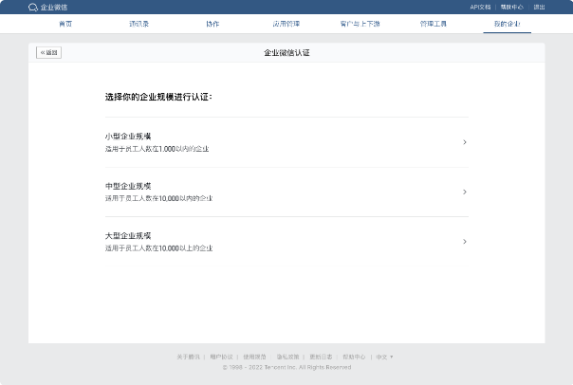Open the 帮助中心 footer link
The image size is (573, 385).
[x=354, y=357]
